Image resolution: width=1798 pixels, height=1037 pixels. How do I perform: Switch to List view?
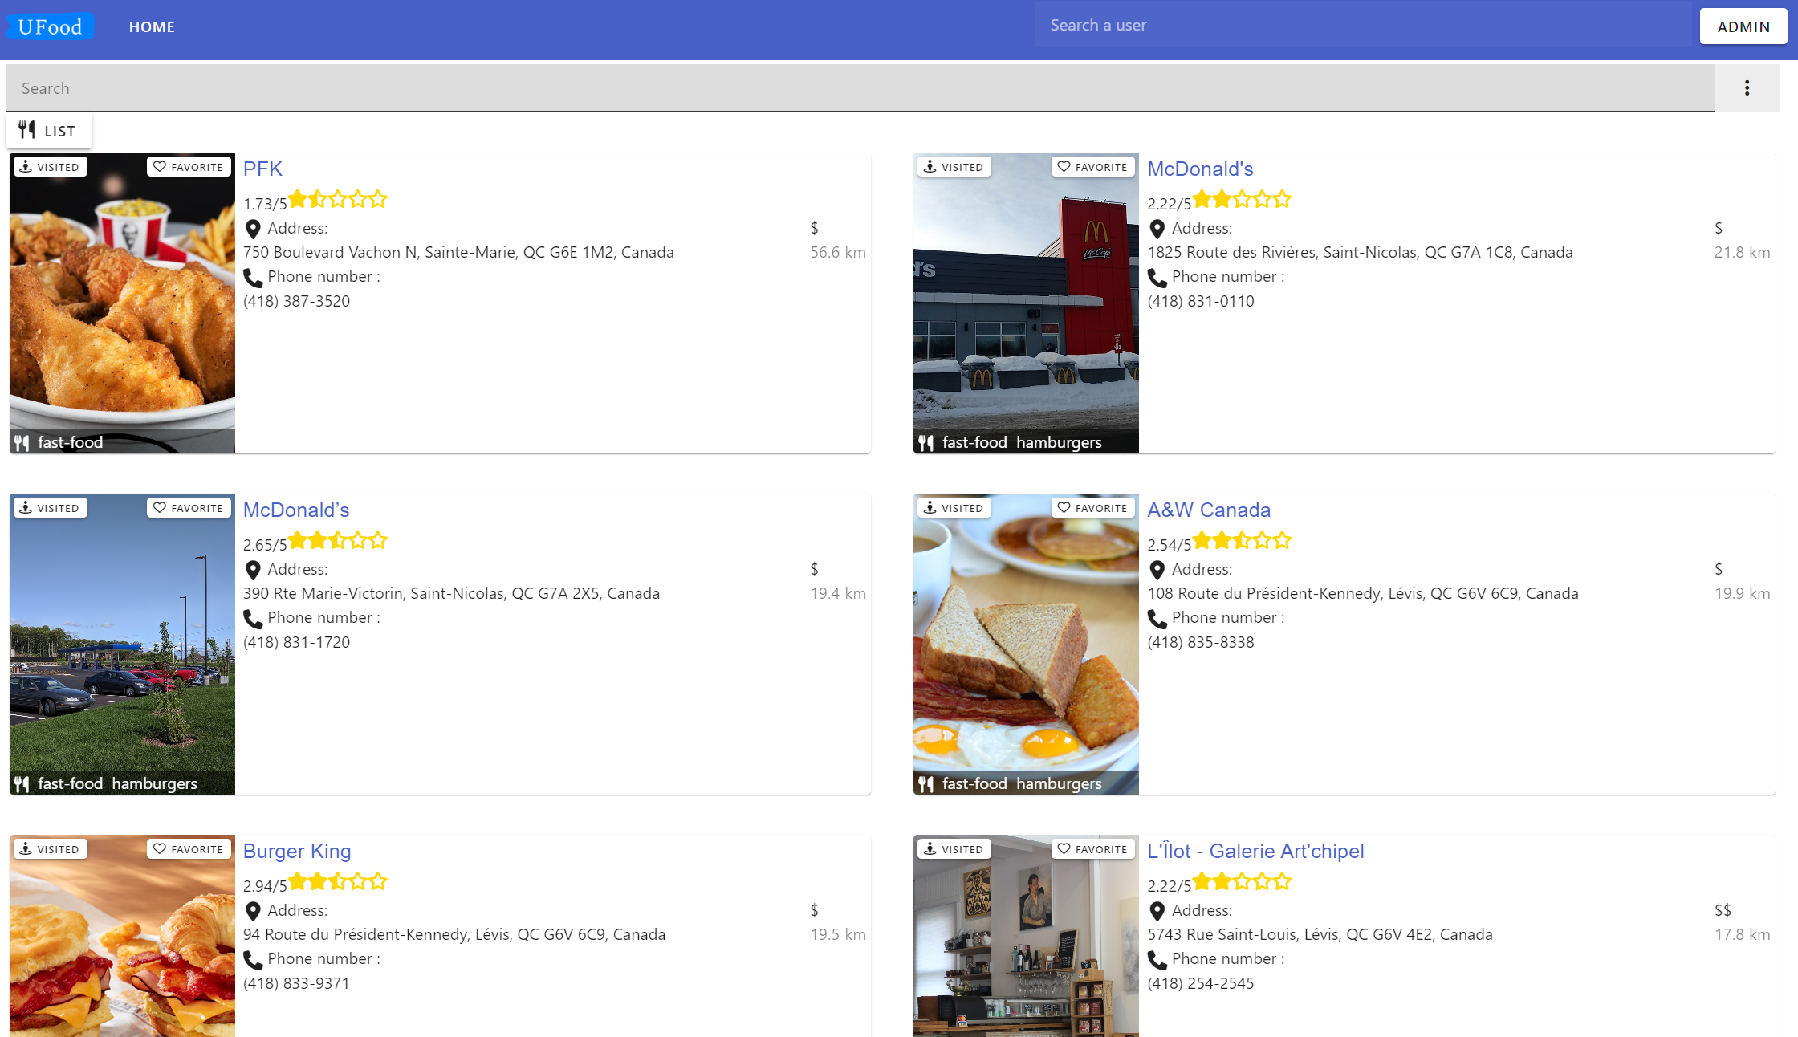[48, 131]
